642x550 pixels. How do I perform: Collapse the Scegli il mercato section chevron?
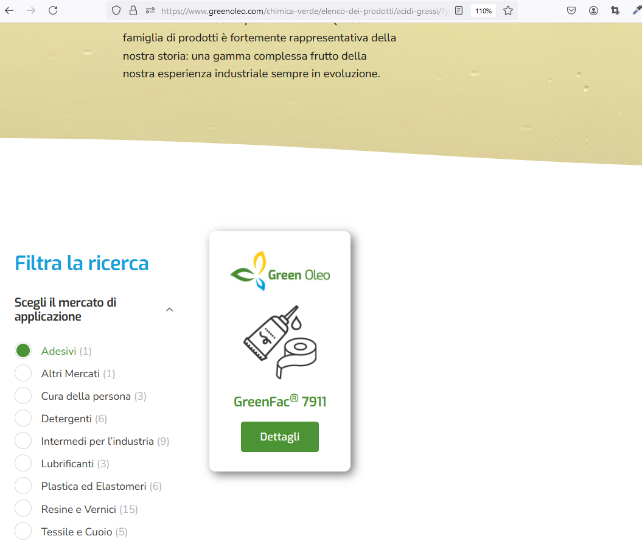(x=170, y=309)
